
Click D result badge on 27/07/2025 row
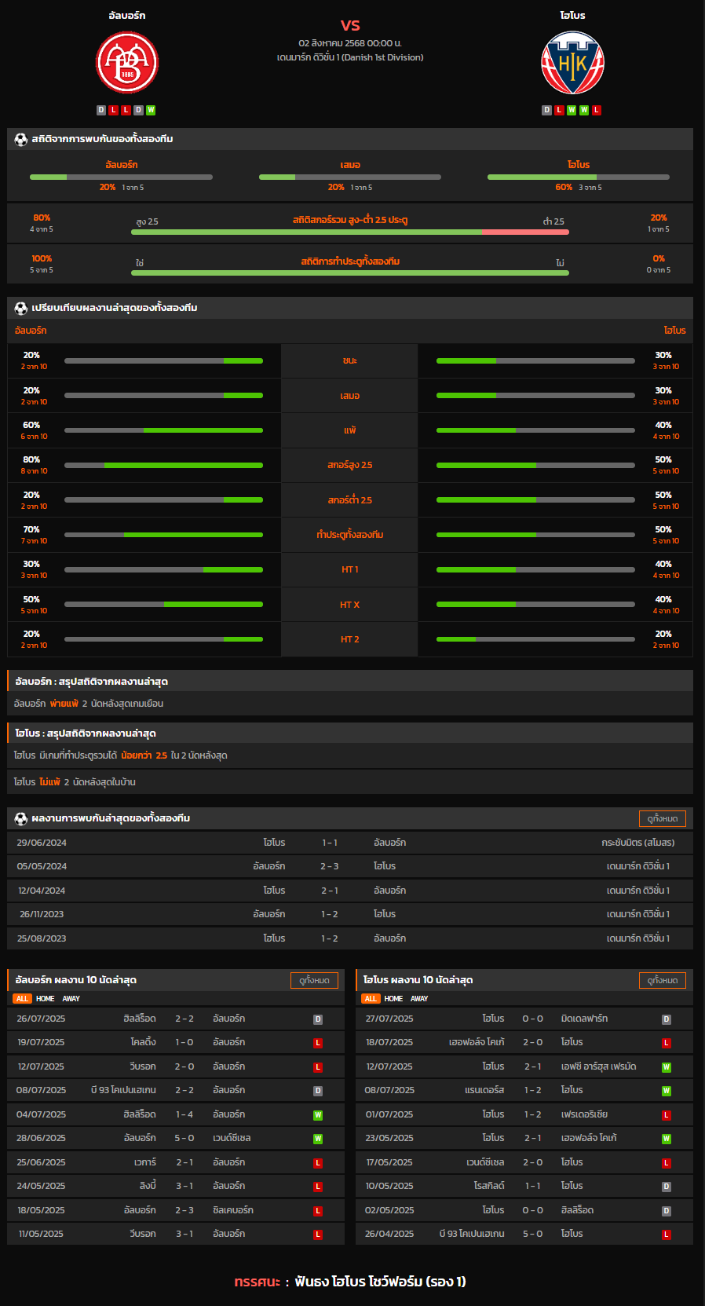click(x=667, y=1019)
